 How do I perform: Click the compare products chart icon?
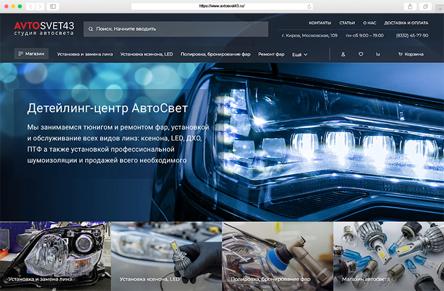[378, 54]
